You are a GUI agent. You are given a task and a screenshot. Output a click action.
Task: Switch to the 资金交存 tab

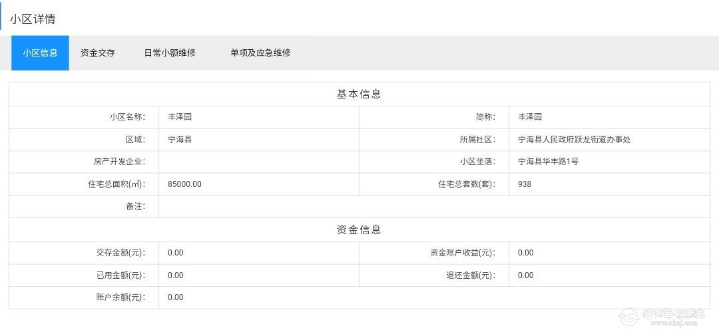[x=98, y=53]
